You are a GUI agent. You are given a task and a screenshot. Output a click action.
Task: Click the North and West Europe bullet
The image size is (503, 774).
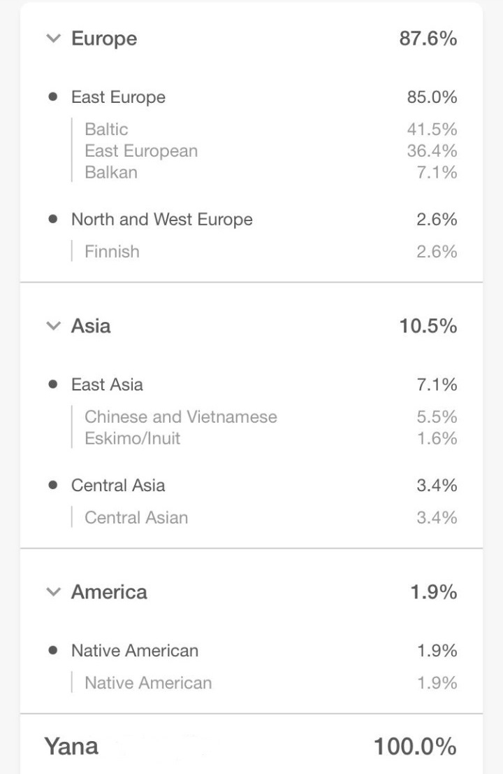53,219
